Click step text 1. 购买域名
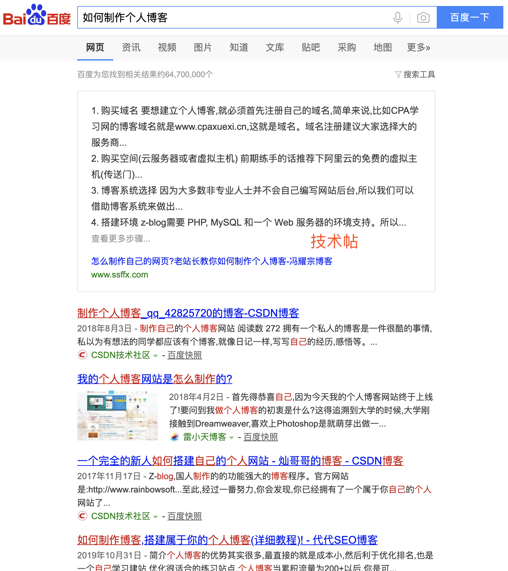 (x=115, y=110)
